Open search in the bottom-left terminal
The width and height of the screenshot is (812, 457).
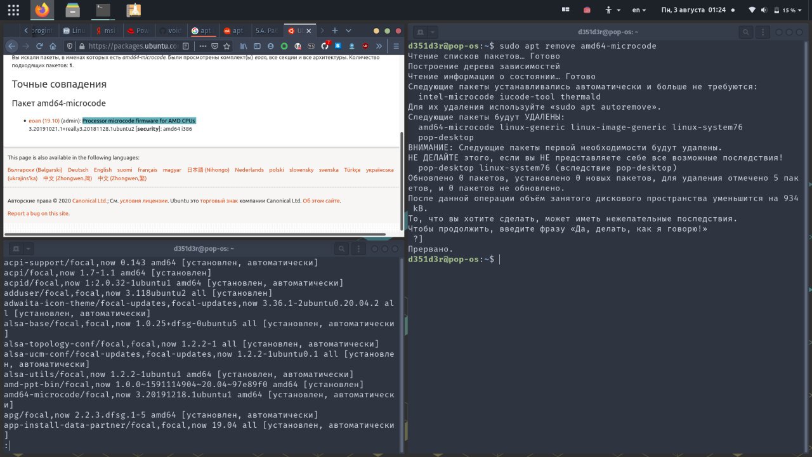pos(342,249)
